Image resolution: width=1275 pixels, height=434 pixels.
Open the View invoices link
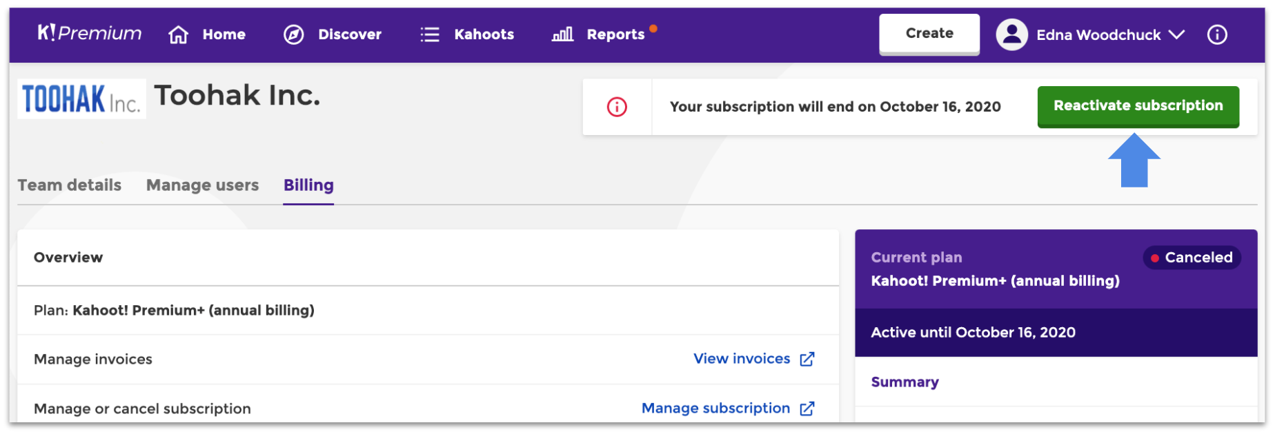pyautogui.click(x=742, y=359)
